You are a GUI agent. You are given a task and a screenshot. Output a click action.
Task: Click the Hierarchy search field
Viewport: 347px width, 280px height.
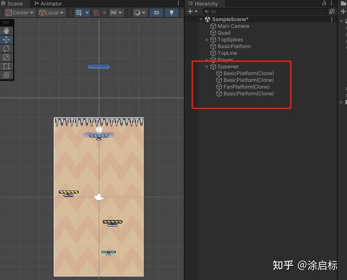265,11
